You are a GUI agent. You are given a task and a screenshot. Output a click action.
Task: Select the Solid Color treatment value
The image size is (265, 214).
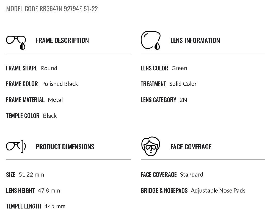point(183,84)
